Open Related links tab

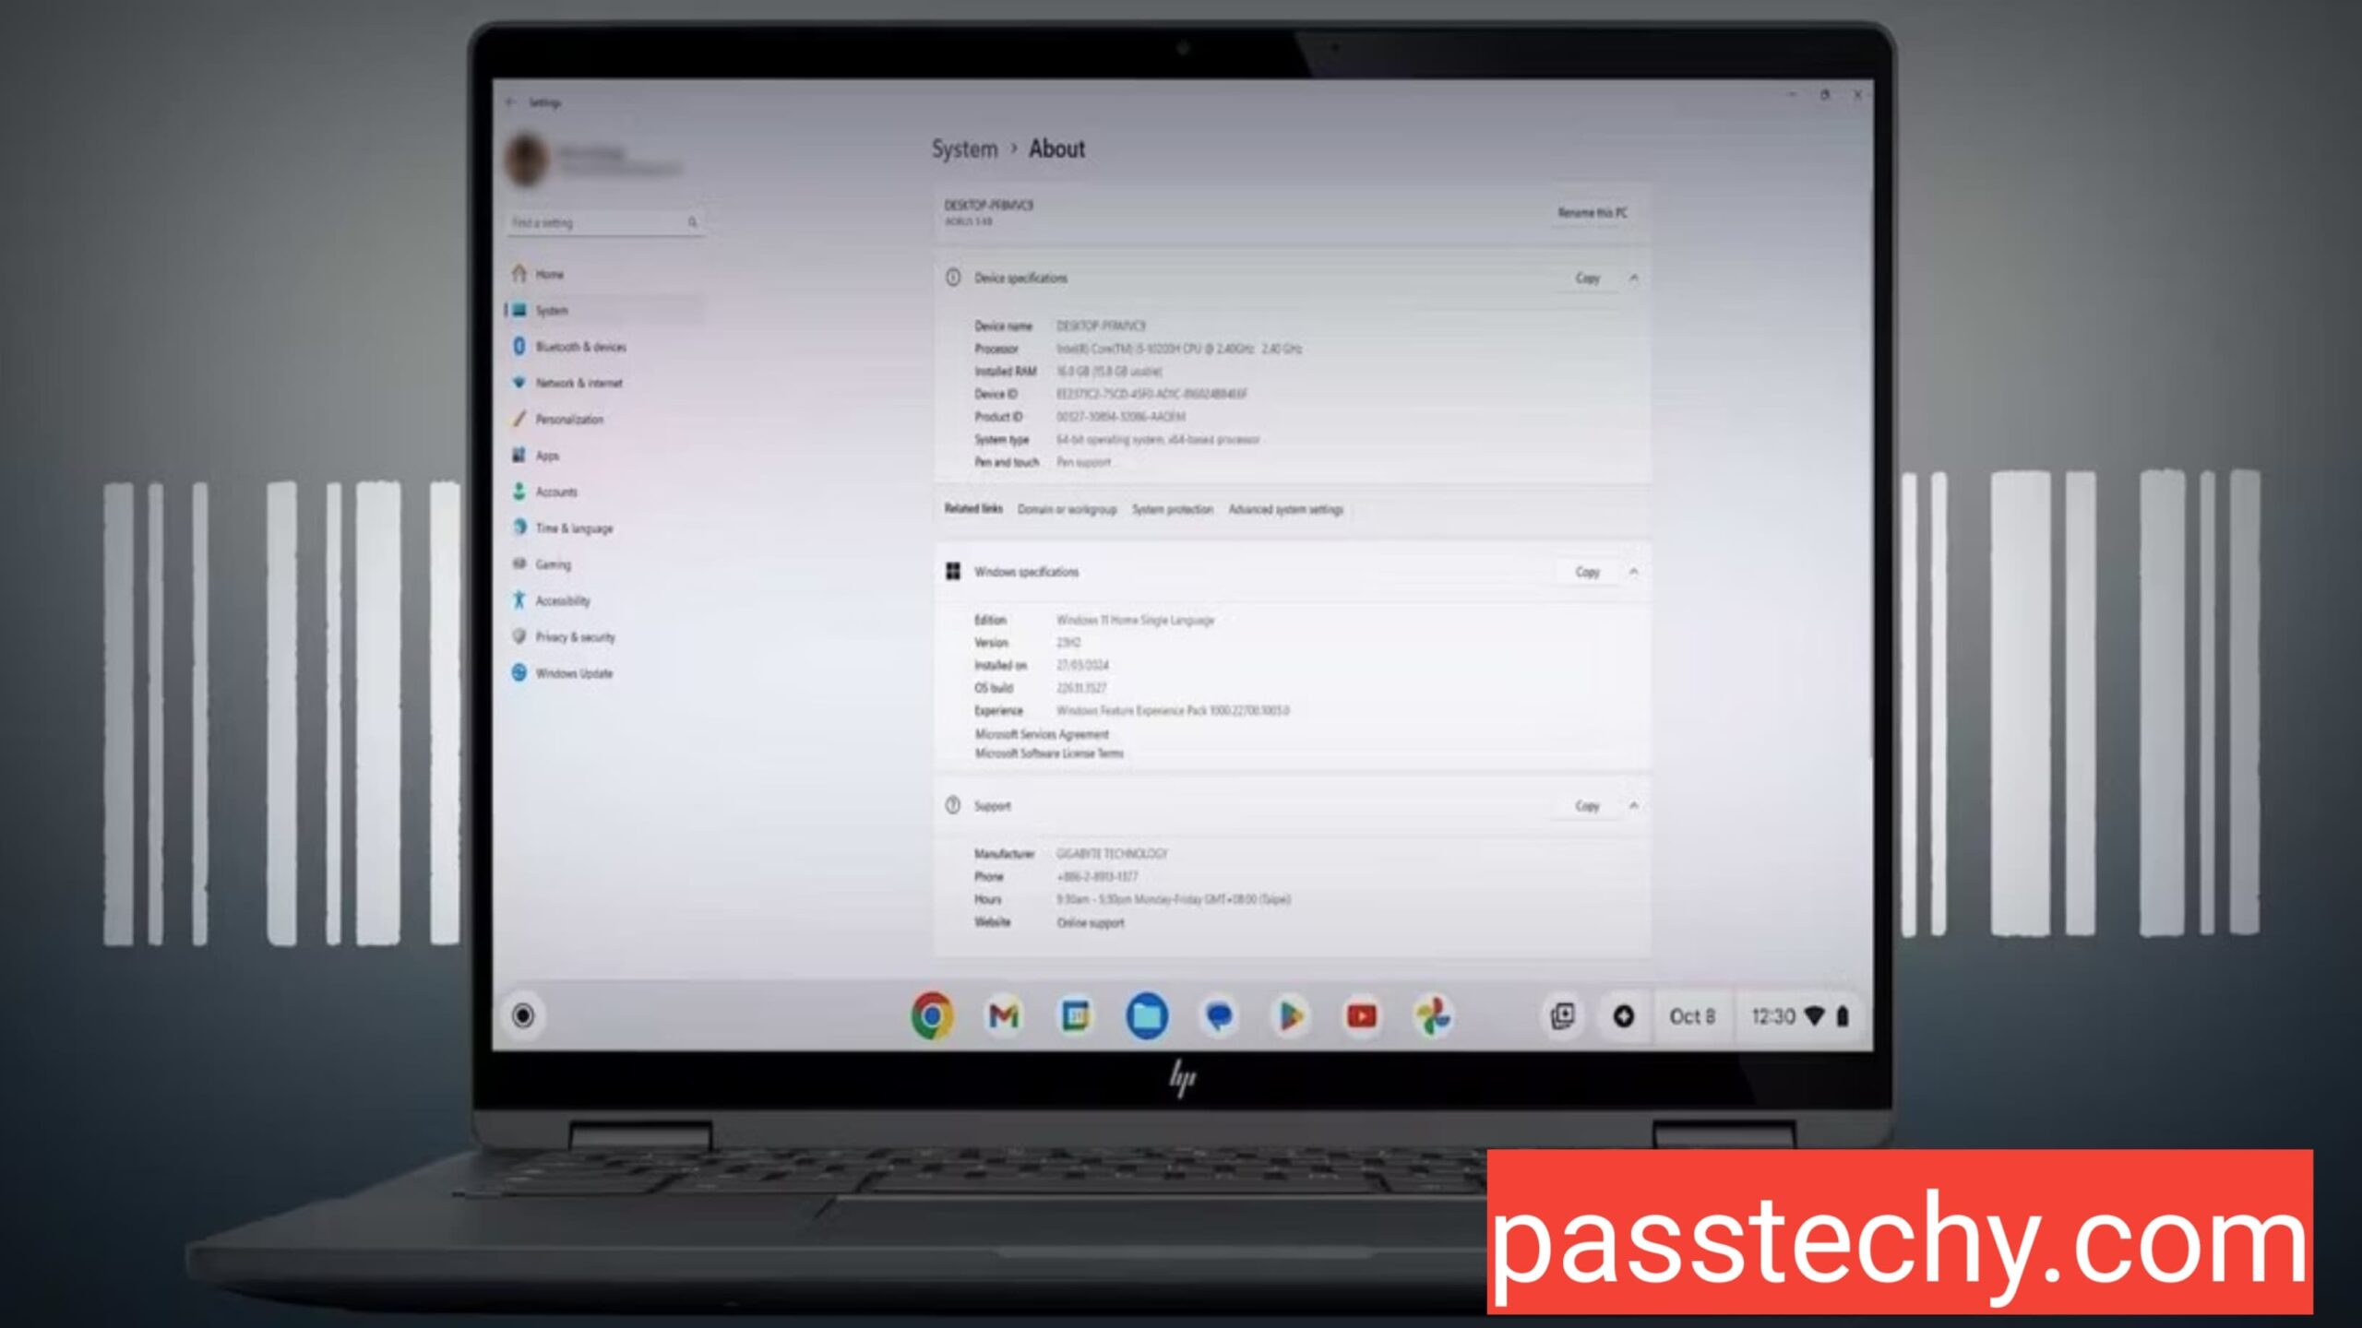tap(973, 509)
